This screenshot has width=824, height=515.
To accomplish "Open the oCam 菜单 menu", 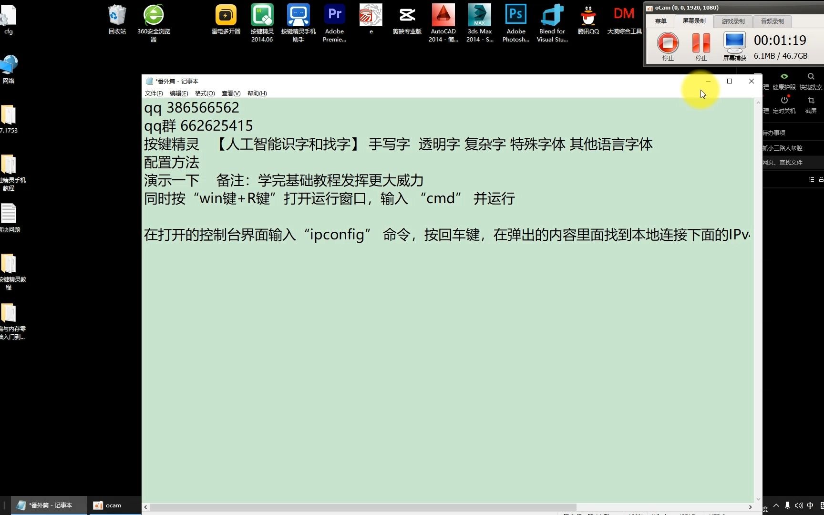I will point(660,21).
